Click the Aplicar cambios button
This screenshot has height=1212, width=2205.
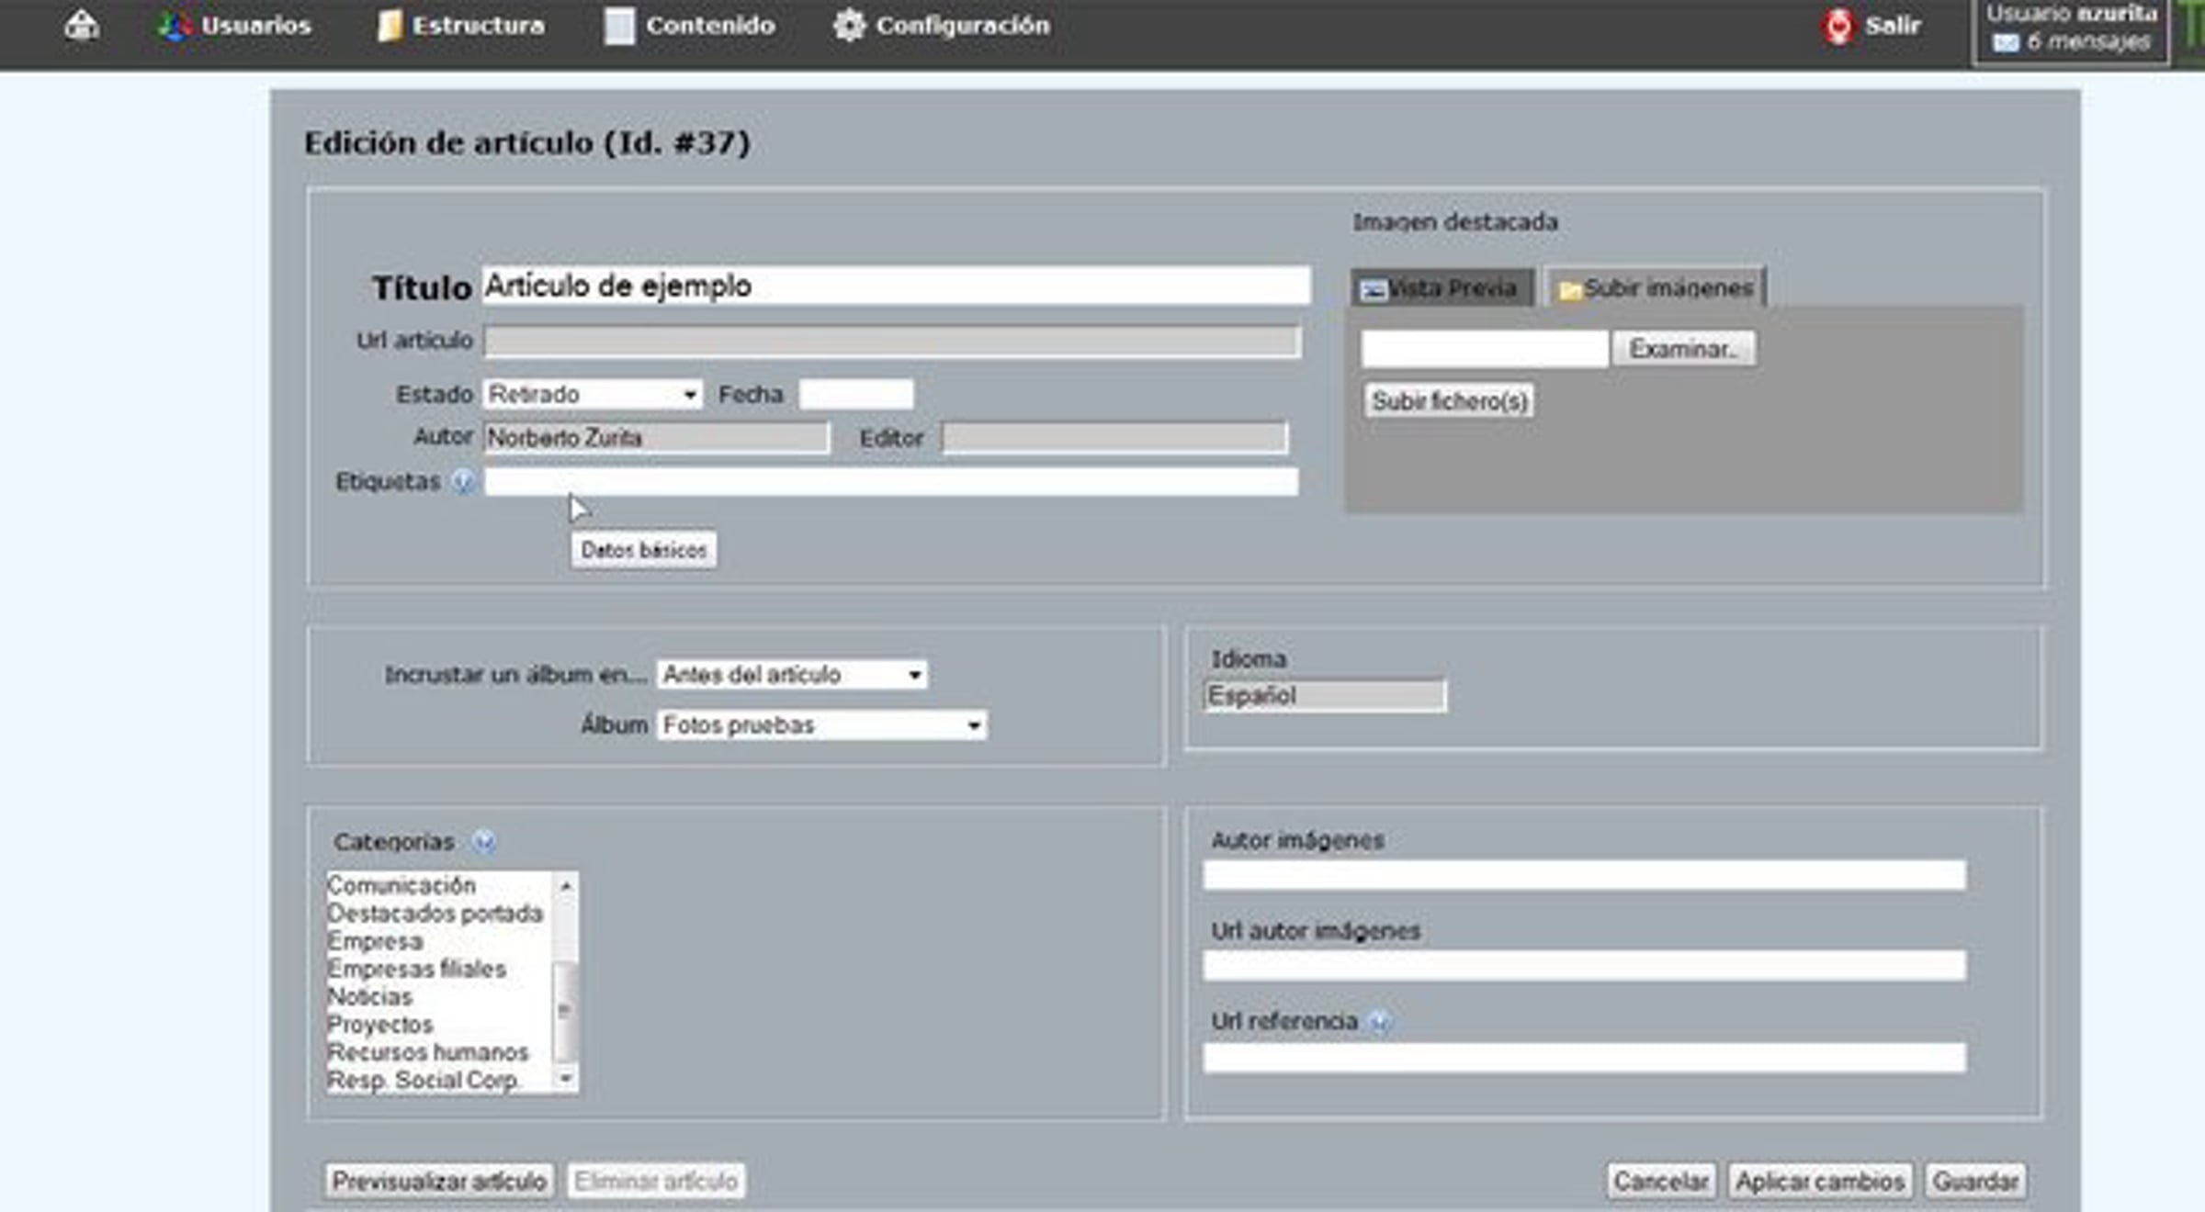1819,1181
